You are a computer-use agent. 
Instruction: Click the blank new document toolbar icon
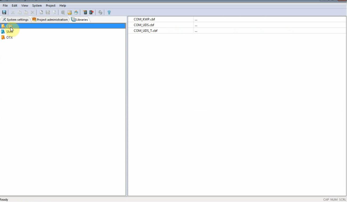(x=41, y=12)
